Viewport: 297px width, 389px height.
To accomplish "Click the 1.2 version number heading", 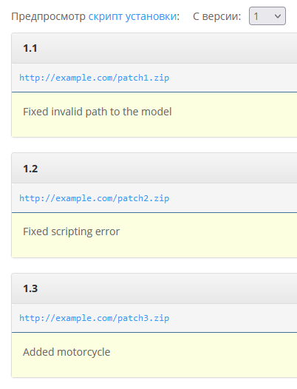I will 30,169.
